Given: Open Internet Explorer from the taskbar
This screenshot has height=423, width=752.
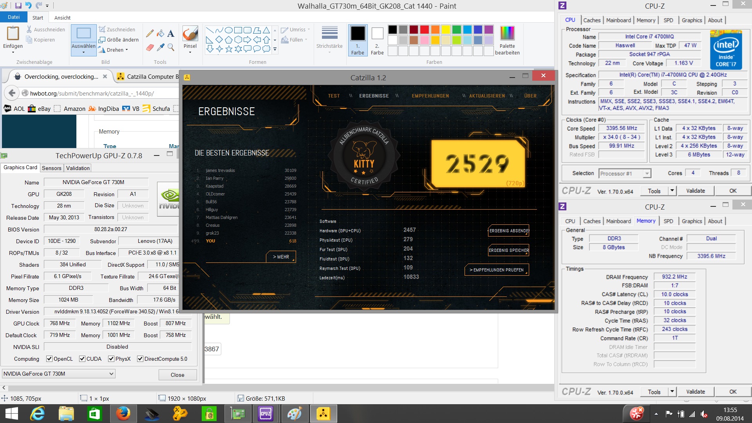Looking at the screenshot, I should point(38,414).
